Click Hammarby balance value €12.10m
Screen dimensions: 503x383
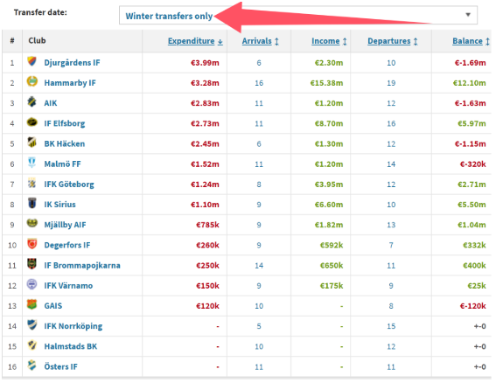469,83
